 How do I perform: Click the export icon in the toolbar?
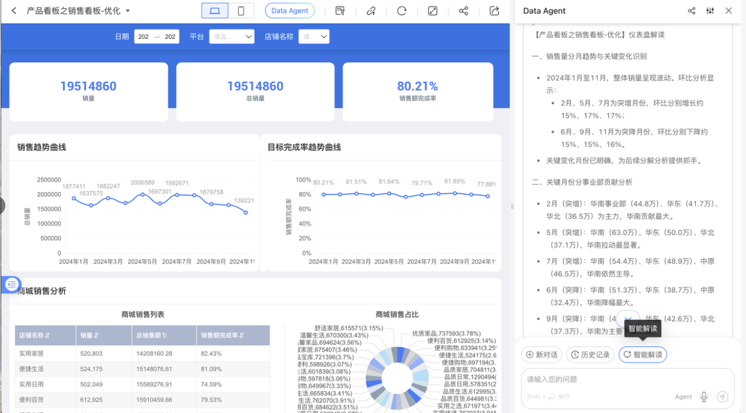tap(494, 11)
